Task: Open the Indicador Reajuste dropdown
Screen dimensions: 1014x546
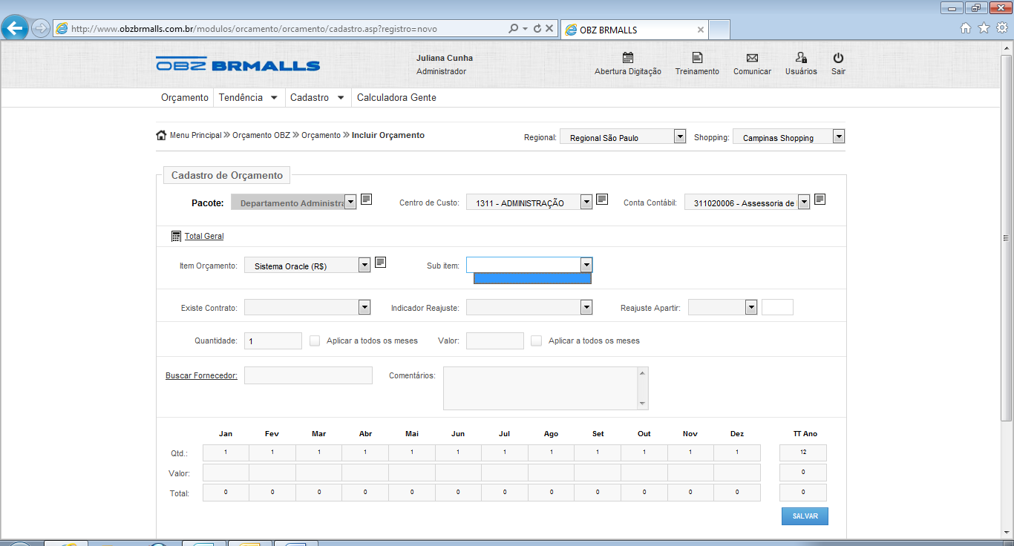Action: [529, 307]
